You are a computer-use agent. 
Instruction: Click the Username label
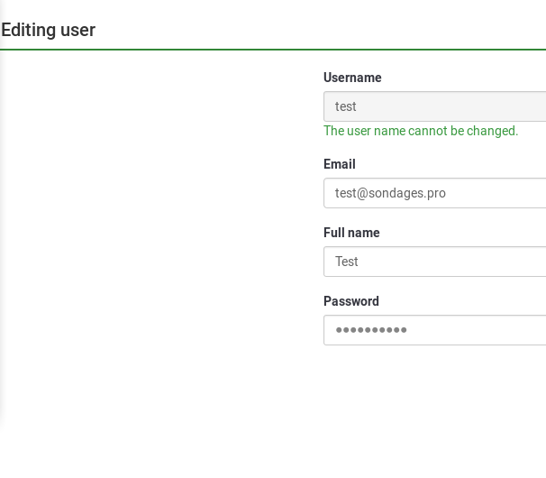click(352, 78)
